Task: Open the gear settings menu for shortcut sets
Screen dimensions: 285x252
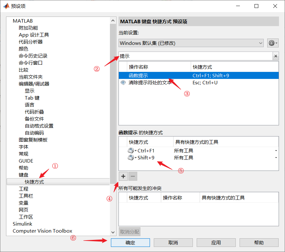Action: (273, 43)
